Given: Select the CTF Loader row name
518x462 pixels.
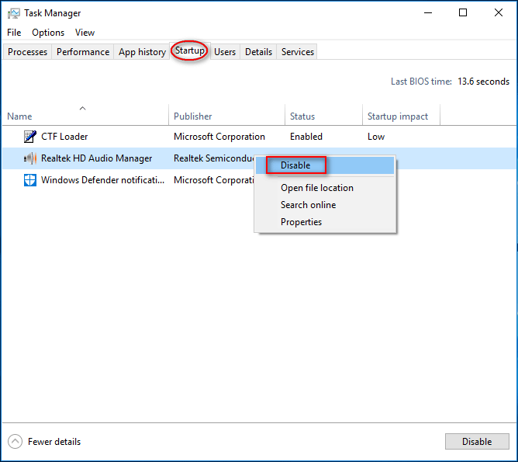Looking at the screenshot, I should [x=64, y=137].
